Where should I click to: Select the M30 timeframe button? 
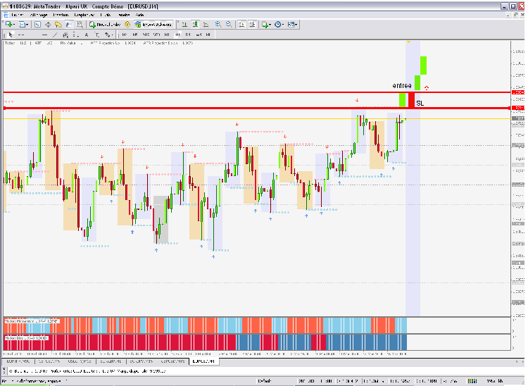point(156,35)
